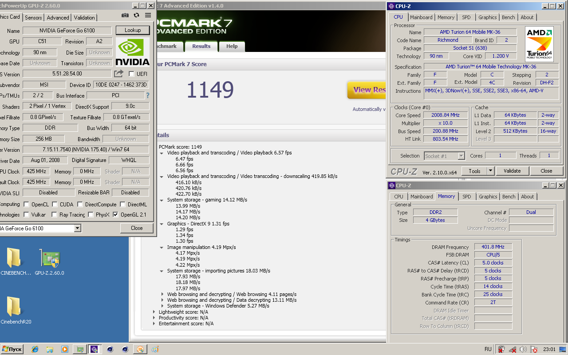The height and width of the screenshot is (355, 568).
Task: Open the Help tab in PCMark 7
Action: (x=232, y=46)
